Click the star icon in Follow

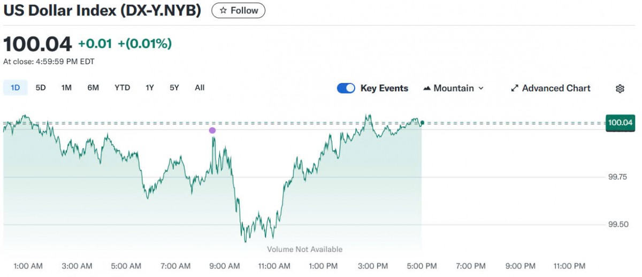(x=223, y=11)
